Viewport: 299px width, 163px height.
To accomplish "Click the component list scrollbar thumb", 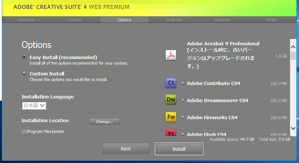I will pos(293,55).
